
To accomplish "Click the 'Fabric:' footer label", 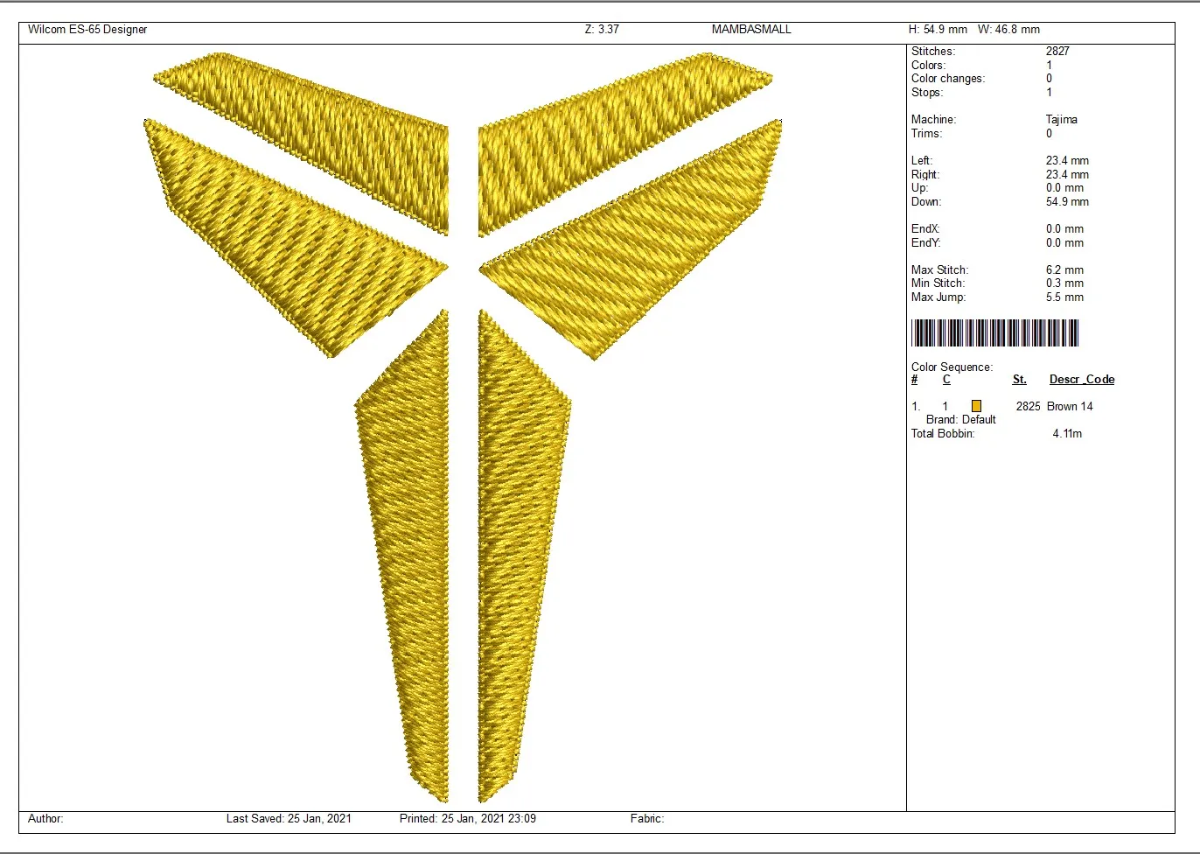I will (647, 818).
